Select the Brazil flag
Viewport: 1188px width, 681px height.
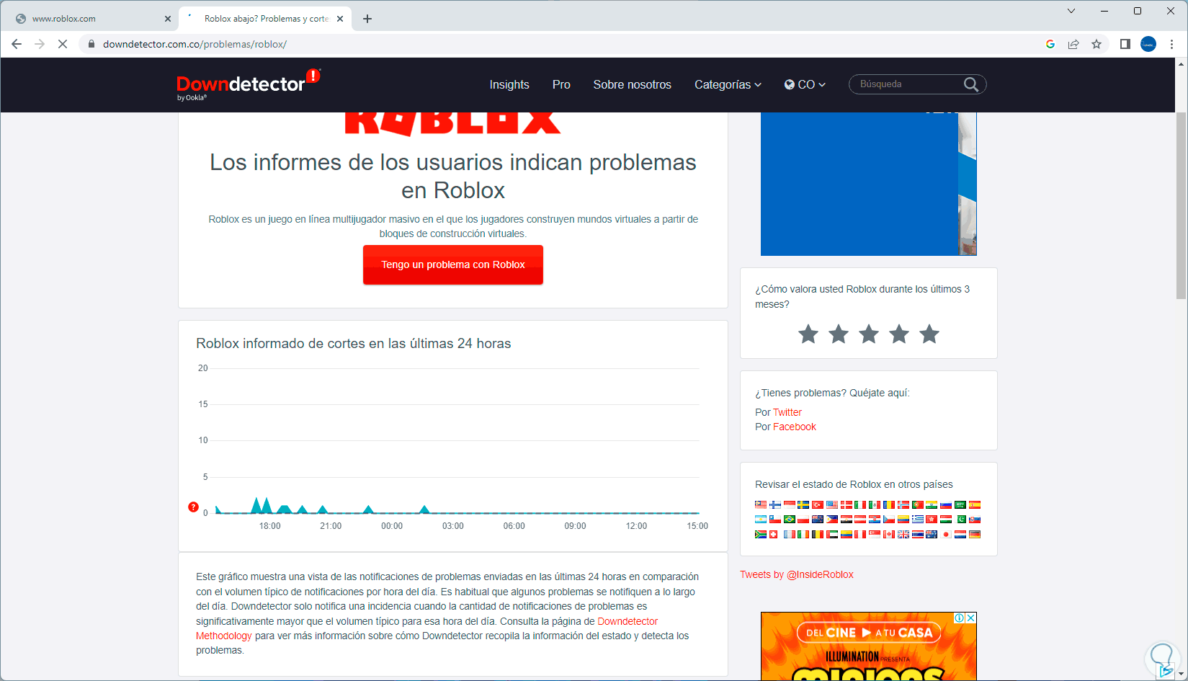tap(790, 520)
